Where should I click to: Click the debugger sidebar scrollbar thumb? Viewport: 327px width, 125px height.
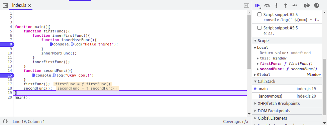[325, 87]
